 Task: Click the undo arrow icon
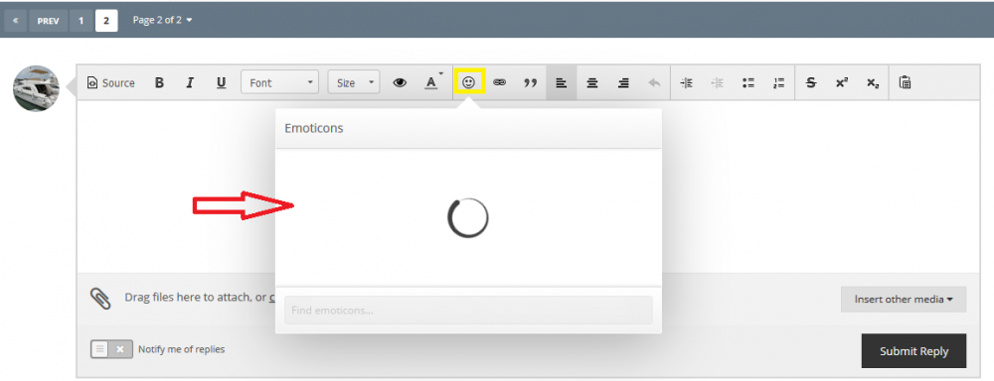(x=654, y=83)
